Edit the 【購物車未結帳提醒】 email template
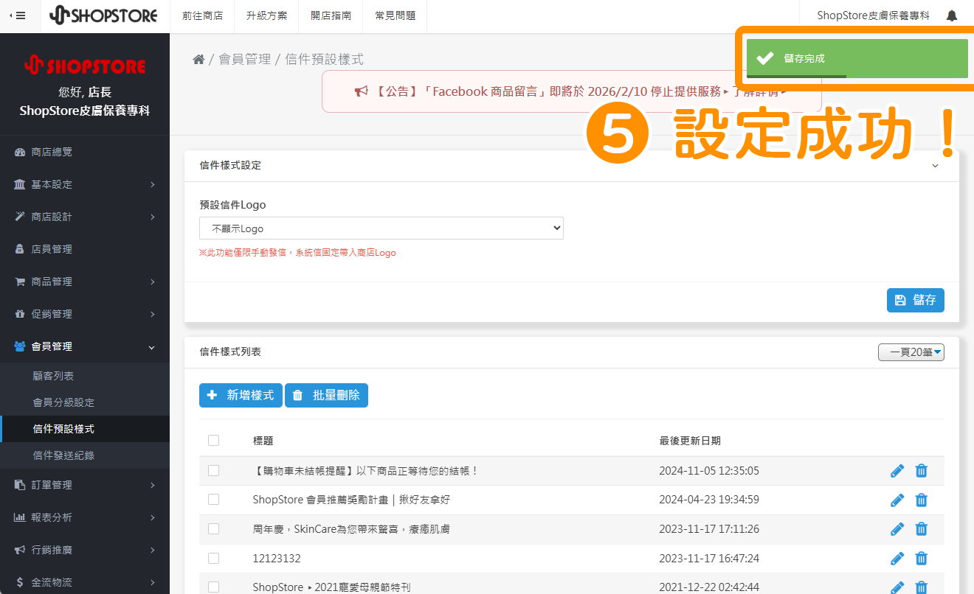The height and width of the screenshot is (594, 974). click(897, 470)
